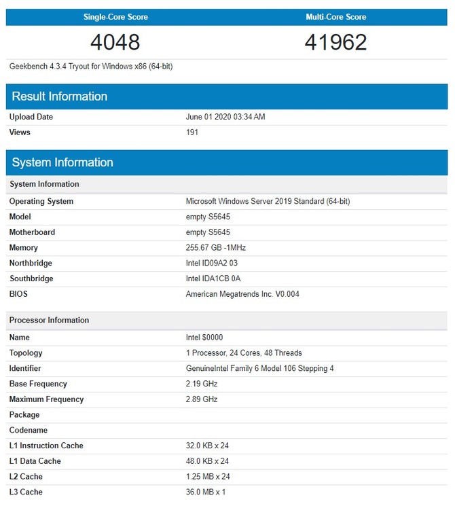Click the BIOS value American Megatrends Inc.
The height and width of the screenshot is (506, 455).
coord(242,294)
